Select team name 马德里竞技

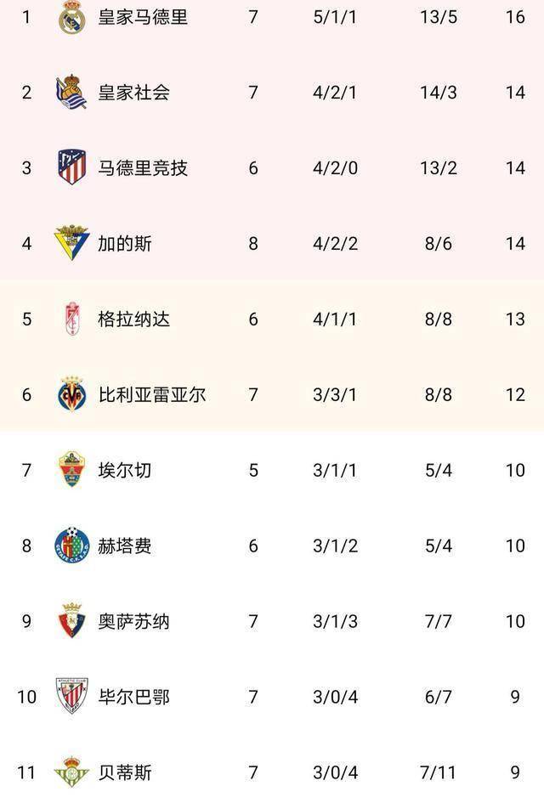tap(143, 167)
